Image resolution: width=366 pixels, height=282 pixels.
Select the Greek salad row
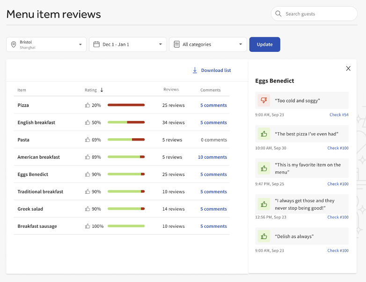pyautogui.click(x=30, y=209)
